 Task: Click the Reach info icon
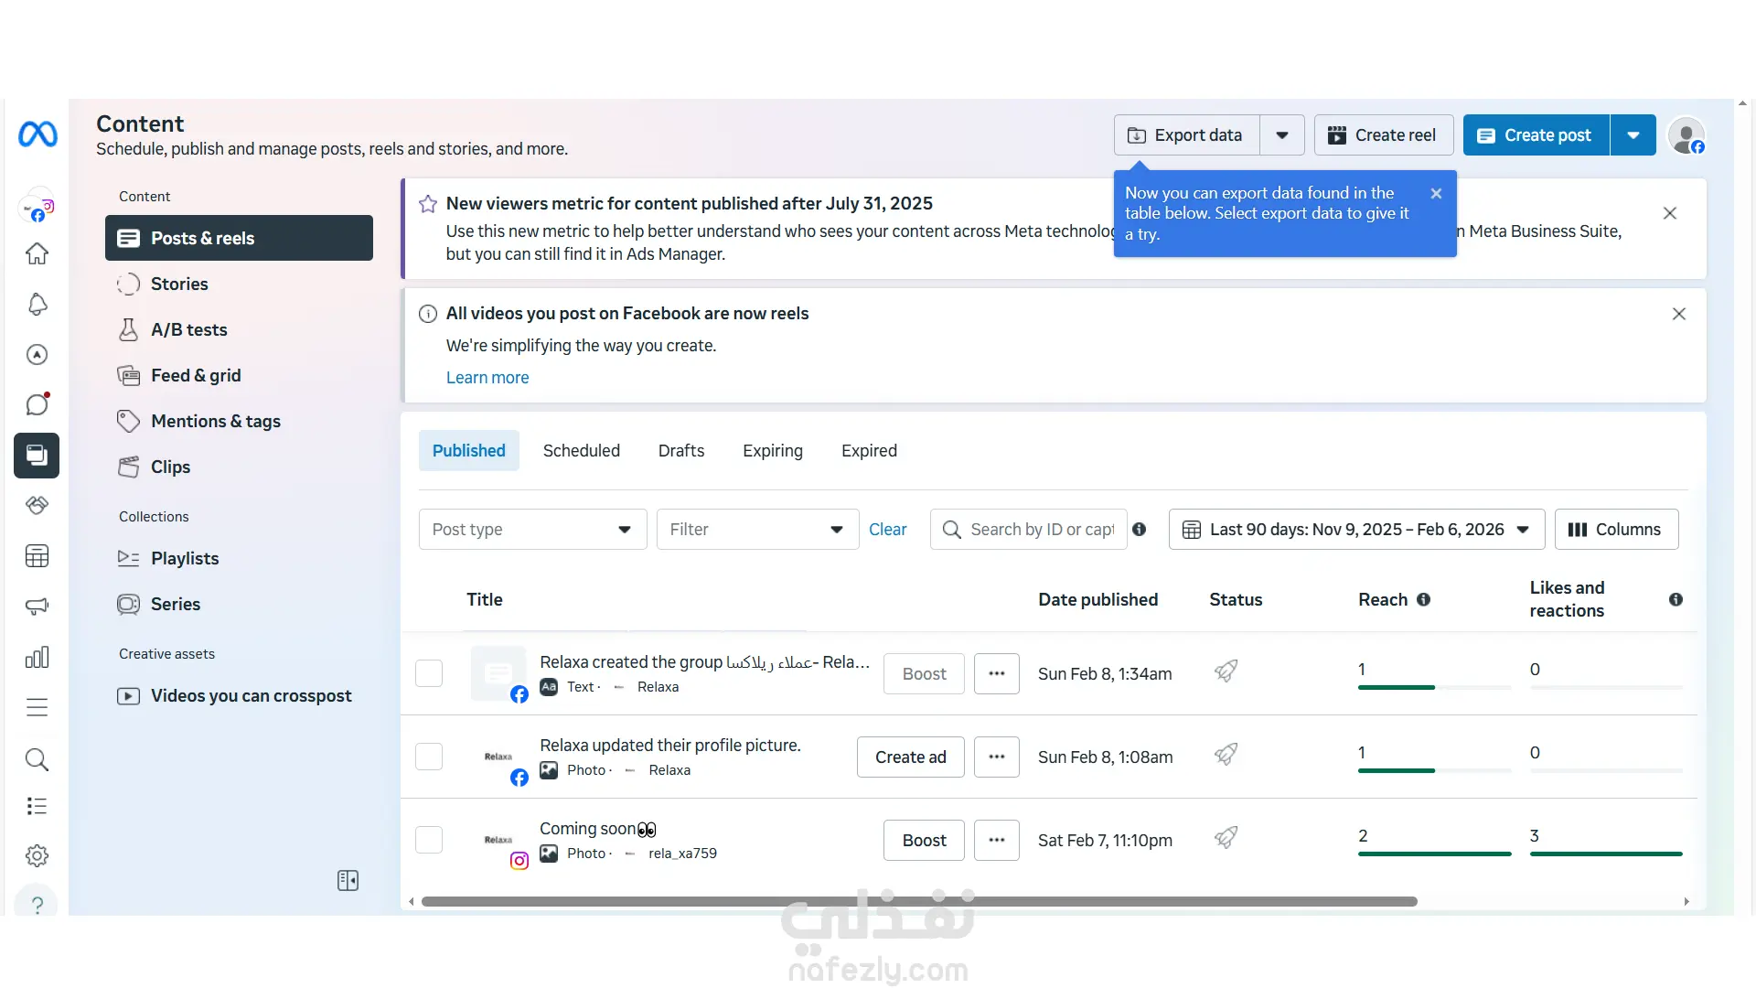[1423, 599]
